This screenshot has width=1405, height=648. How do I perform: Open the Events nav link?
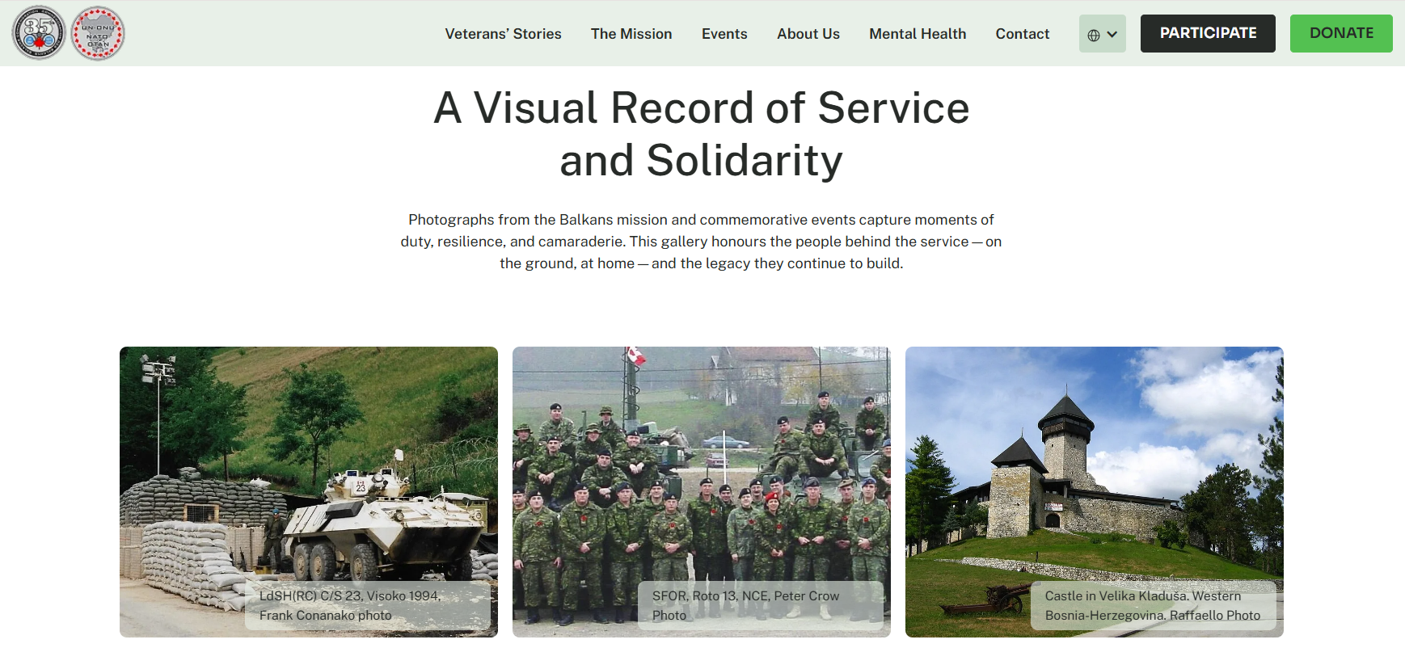(x=724, y=34)
